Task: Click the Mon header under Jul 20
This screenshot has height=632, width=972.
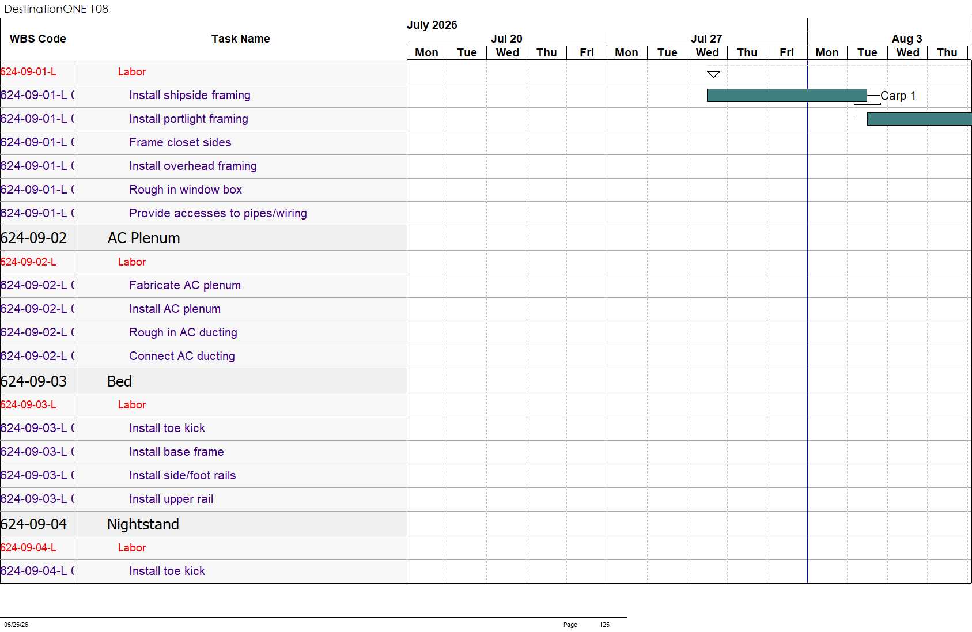Action: coord(426,52)
